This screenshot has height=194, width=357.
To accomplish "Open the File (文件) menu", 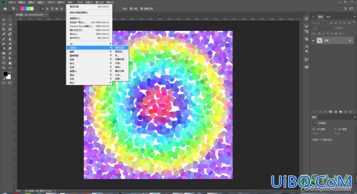I will click(12, 2).
